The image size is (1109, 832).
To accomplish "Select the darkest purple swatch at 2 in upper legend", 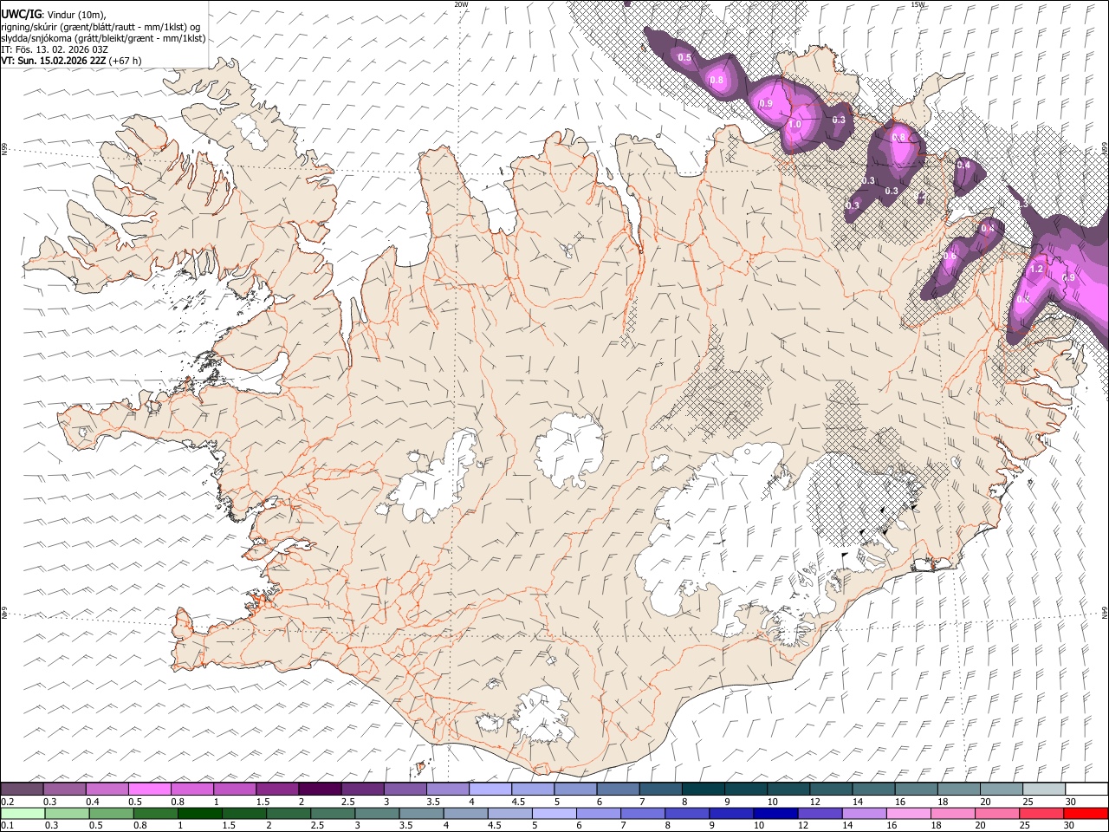I will click(x=319, y=790).
